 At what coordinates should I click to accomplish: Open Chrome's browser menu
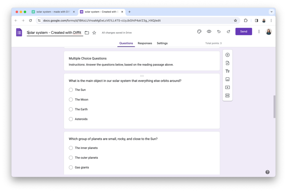click(x=271, y=20)
